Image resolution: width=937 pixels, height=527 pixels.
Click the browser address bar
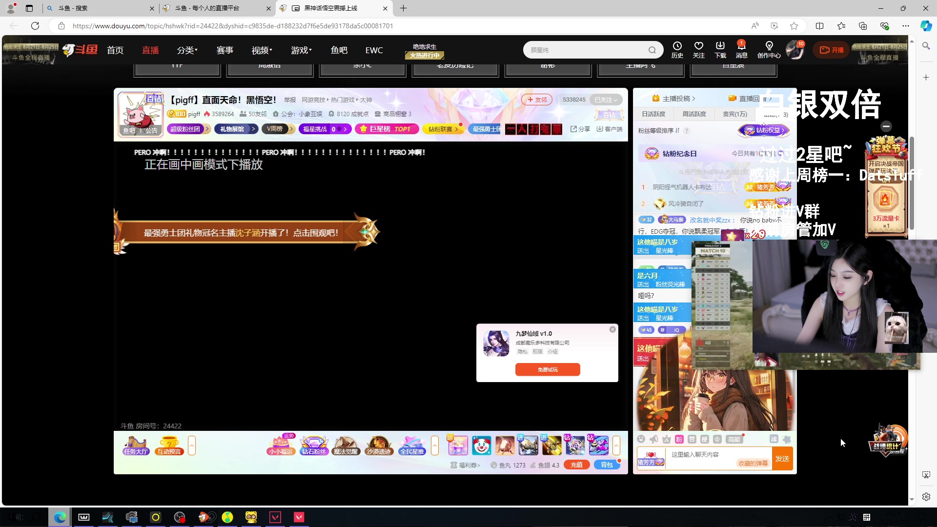tap(400, 26)
